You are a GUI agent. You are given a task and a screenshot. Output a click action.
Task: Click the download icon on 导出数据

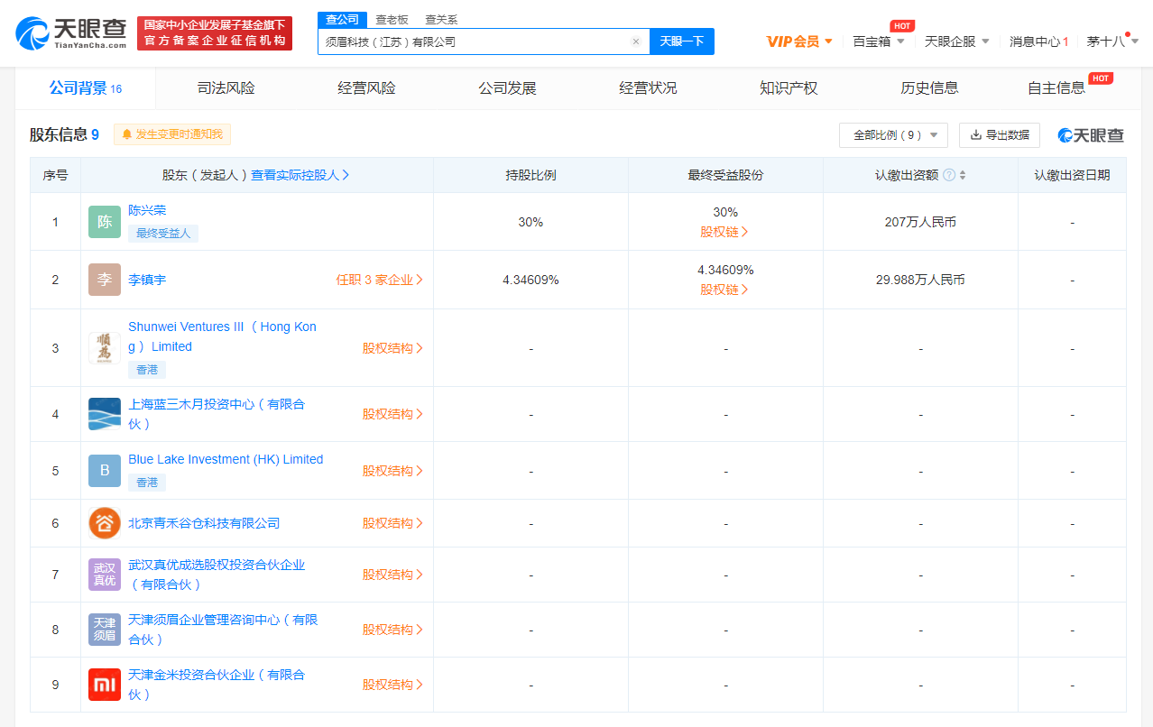pos(976,134)
